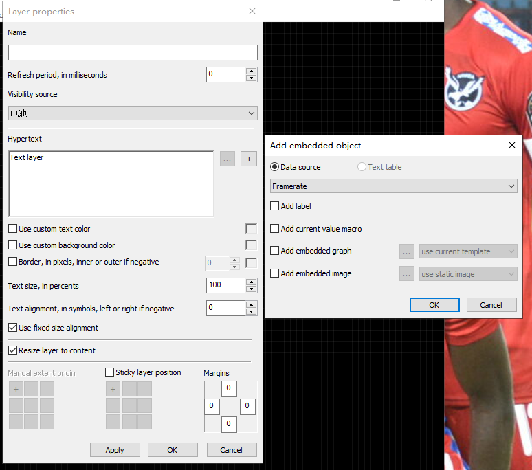Click the left margin field
Viewport: 532px width, 470px height.
tap(212, 406)
